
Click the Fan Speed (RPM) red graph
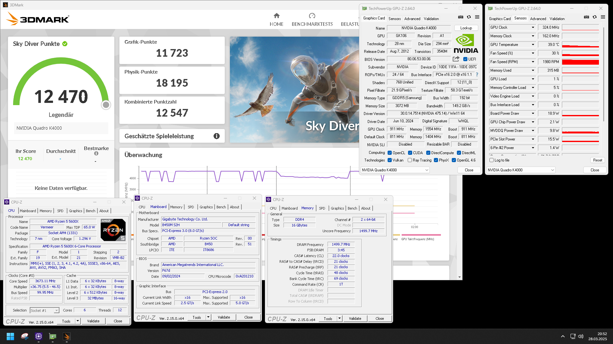pos(580,62)
